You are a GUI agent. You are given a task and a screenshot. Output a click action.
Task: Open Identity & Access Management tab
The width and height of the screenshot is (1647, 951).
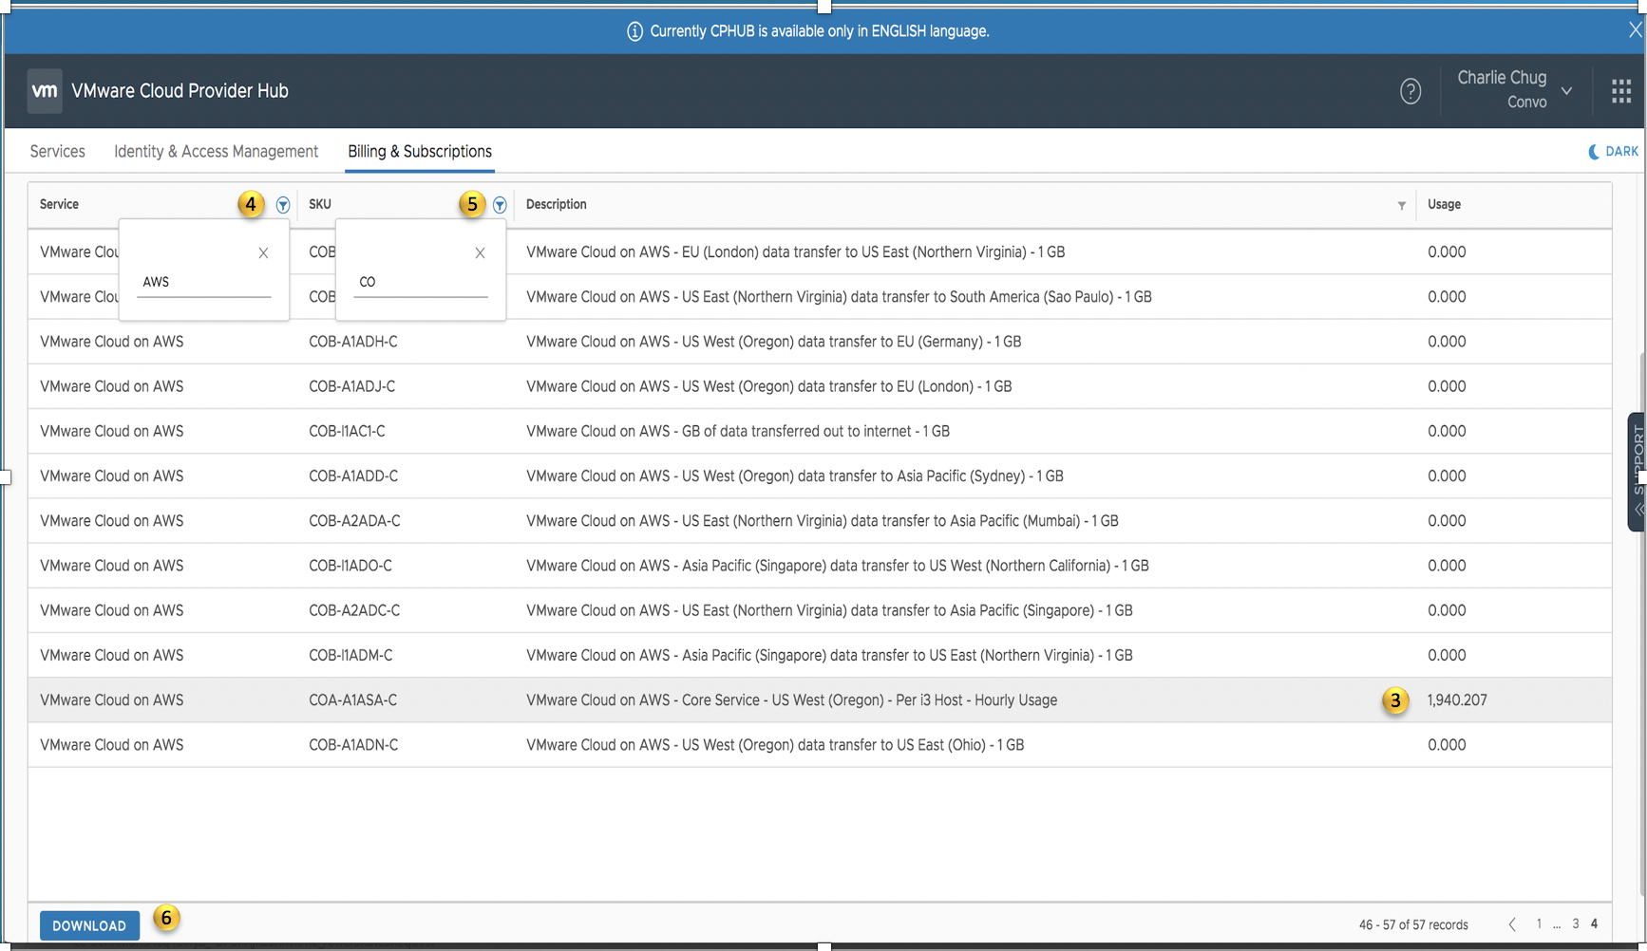click(x=216, y=152)
